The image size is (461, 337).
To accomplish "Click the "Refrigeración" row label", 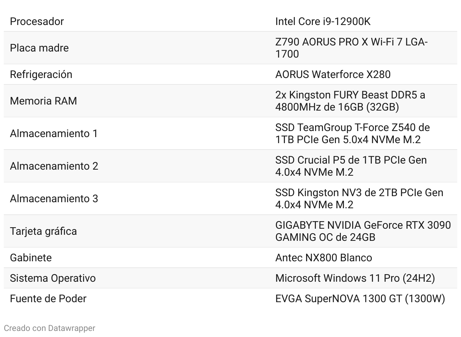I will tap(41, 74).
